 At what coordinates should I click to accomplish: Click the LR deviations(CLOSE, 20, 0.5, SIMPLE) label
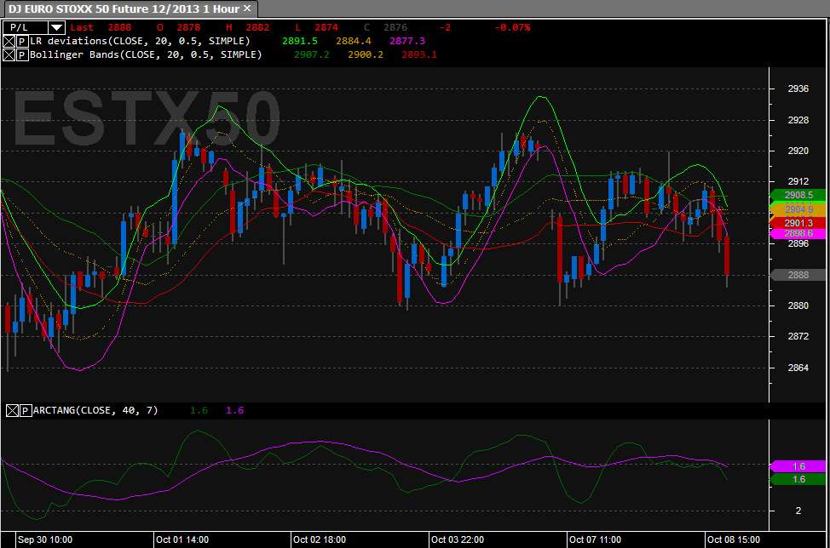[140, 41]
